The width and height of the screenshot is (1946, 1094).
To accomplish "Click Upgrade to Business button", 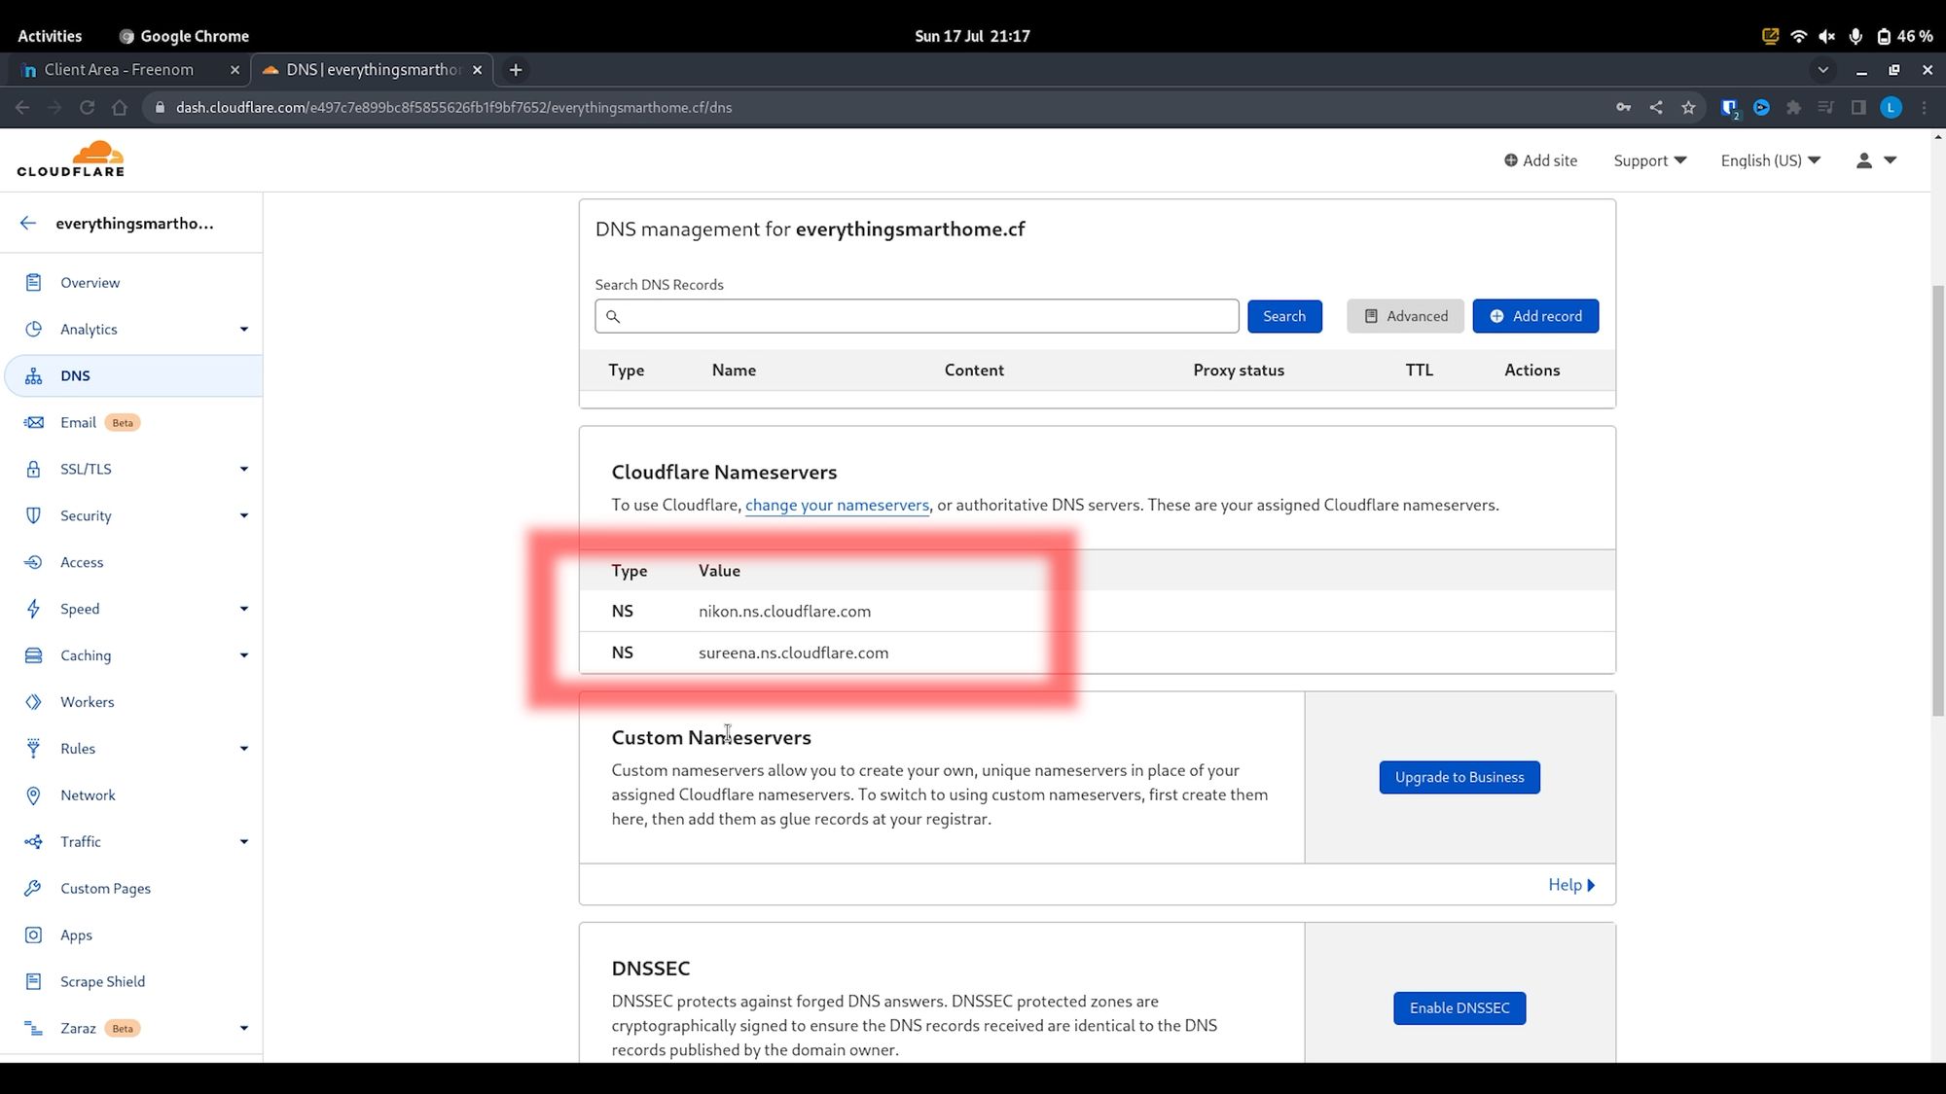I will point(1459,777).
